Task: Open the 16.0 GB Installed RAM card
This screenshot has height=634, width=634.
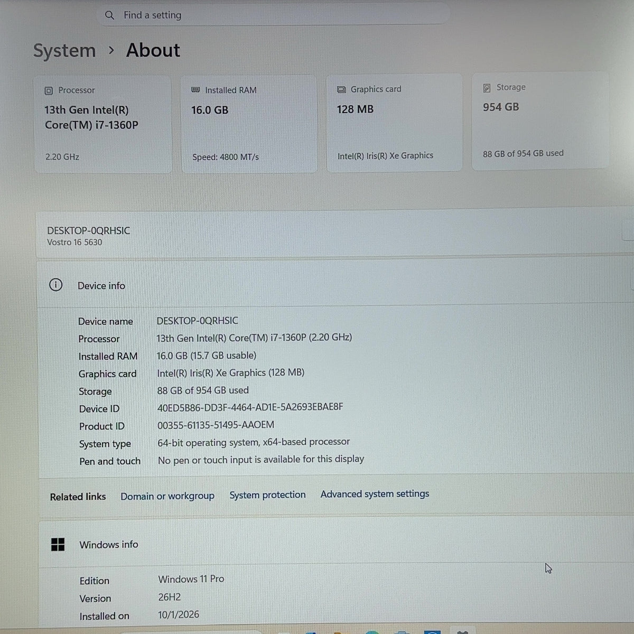Action: tap(249, 124)
